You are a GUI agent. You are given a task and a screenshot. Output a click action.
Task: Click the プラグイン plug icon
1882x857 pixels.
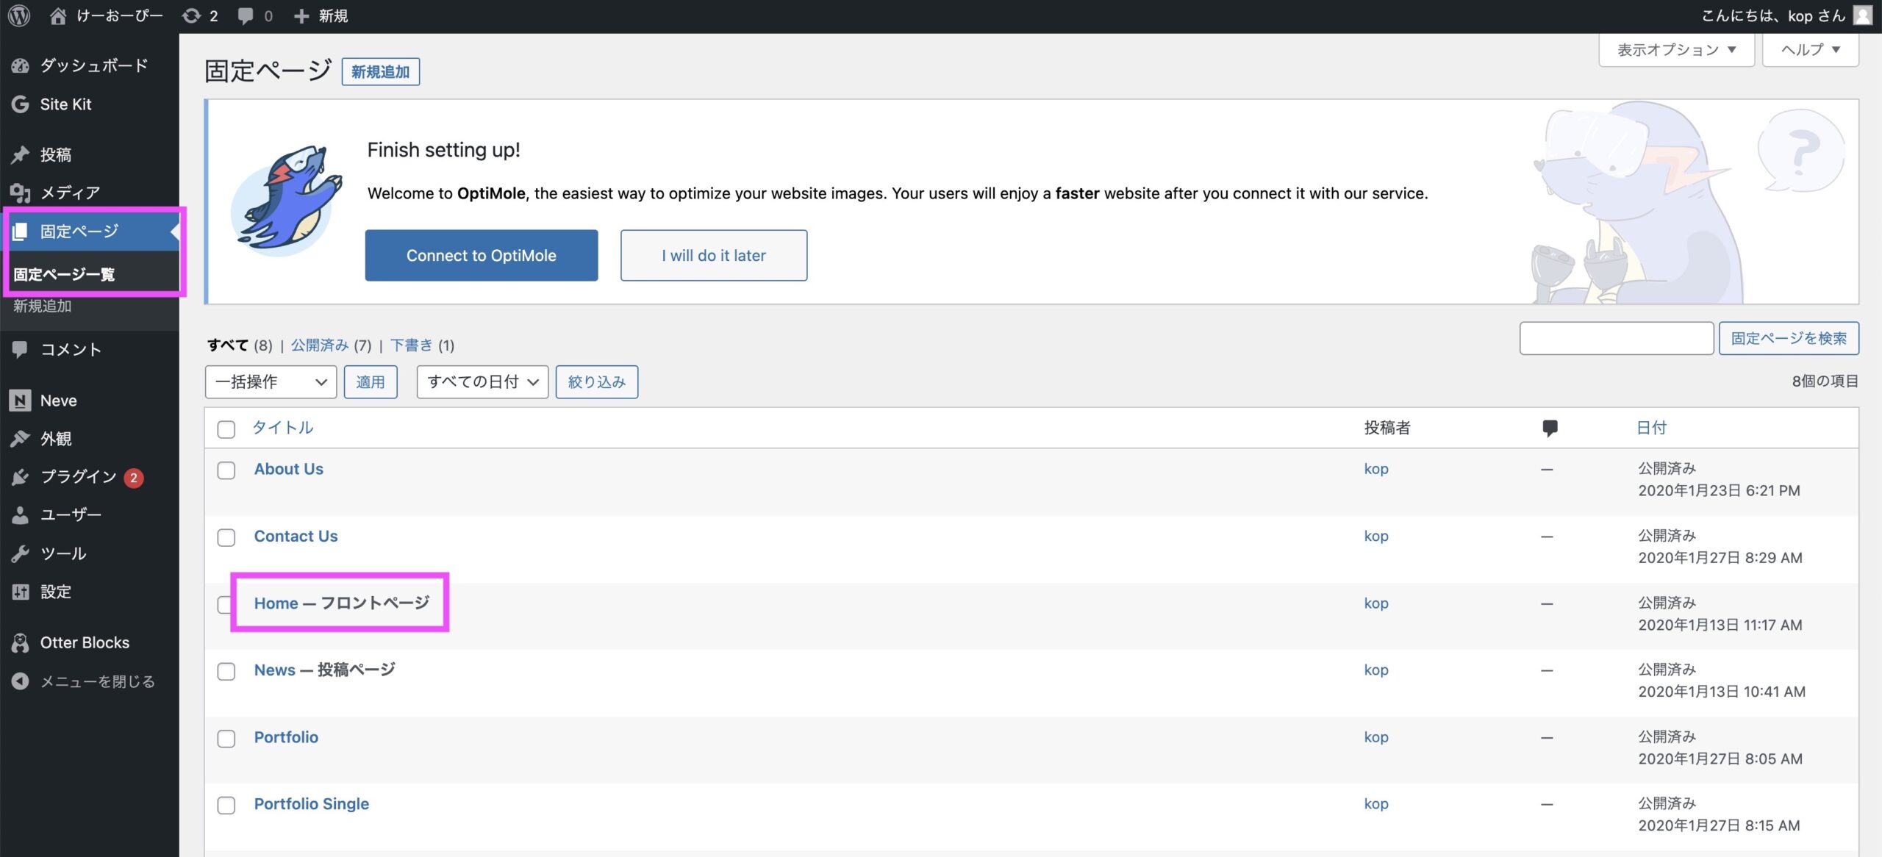[20, 477]
